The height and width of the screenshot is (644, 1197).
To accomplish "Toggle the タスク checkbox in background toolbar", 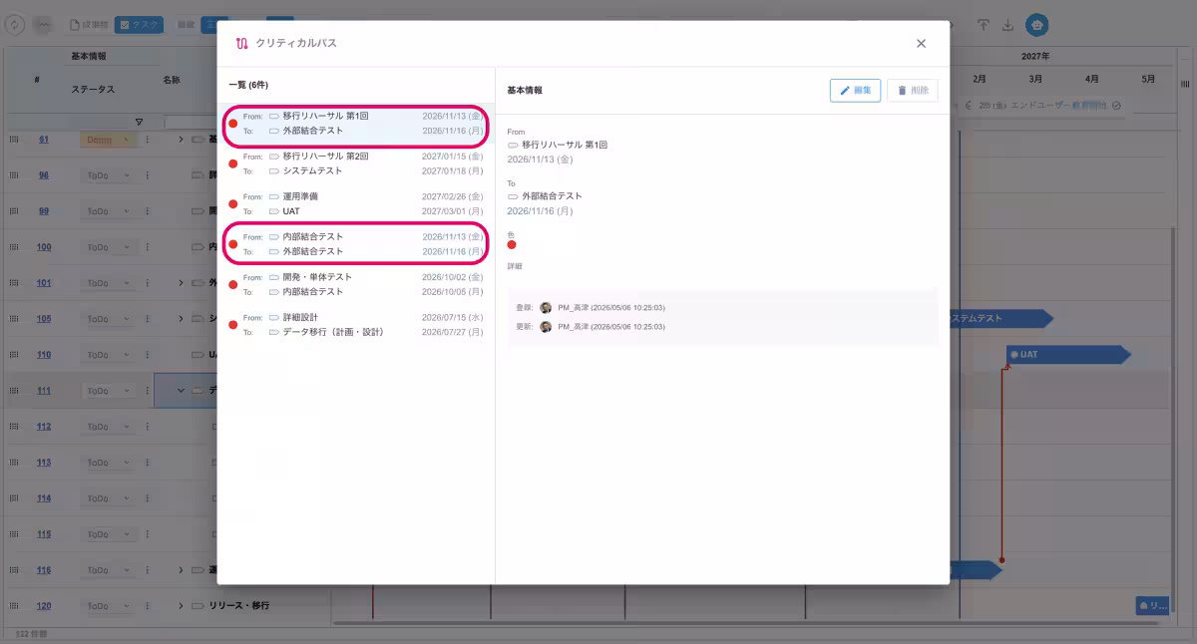I will [139, 24].
